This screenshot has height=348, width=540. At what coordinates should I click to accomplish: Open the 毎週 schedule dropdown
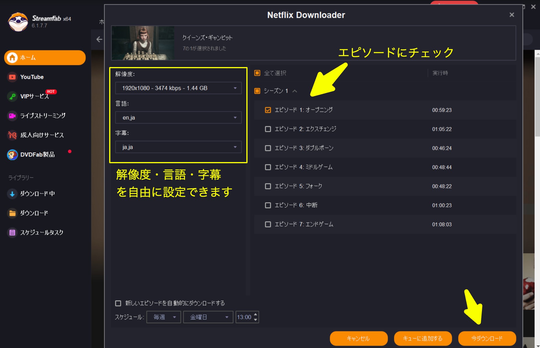tap(164, 317)
